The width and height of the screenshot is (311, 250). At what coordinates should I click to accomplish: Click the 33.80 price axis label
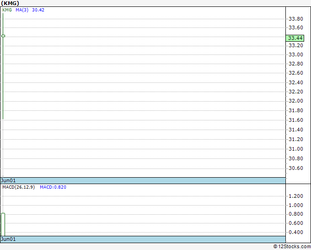[x=296, y=19]
